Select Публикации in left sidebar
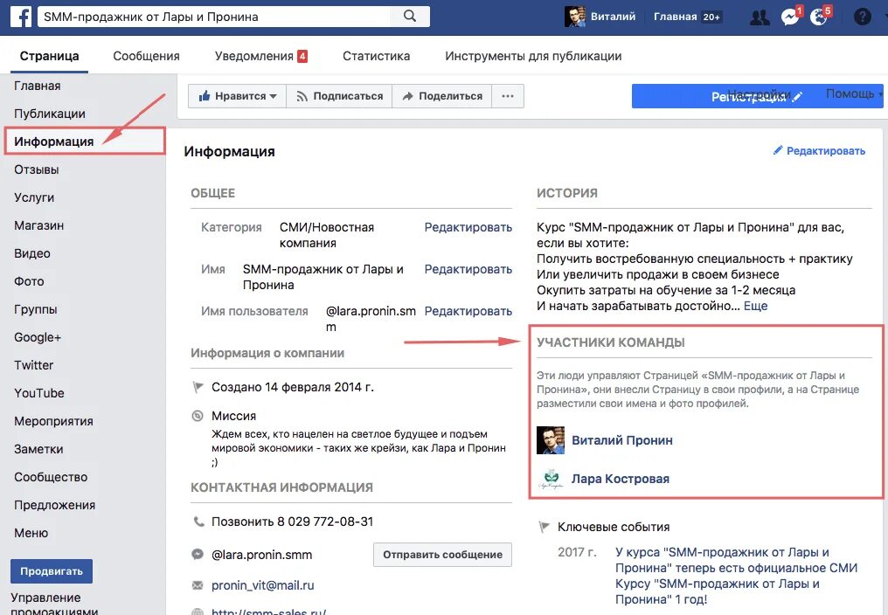 [50, 114]
